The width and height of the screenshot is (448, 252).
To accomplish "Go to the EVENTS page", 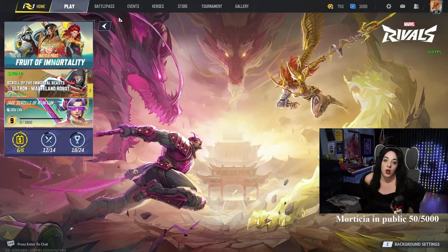I will coord(133,6).
